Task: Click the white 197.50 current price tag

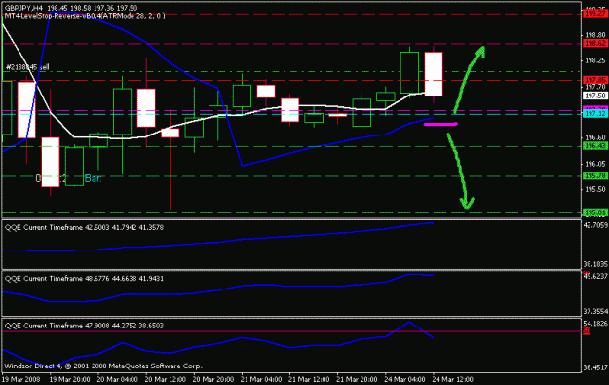Action: pyautogui.click(x=595, y=96)
